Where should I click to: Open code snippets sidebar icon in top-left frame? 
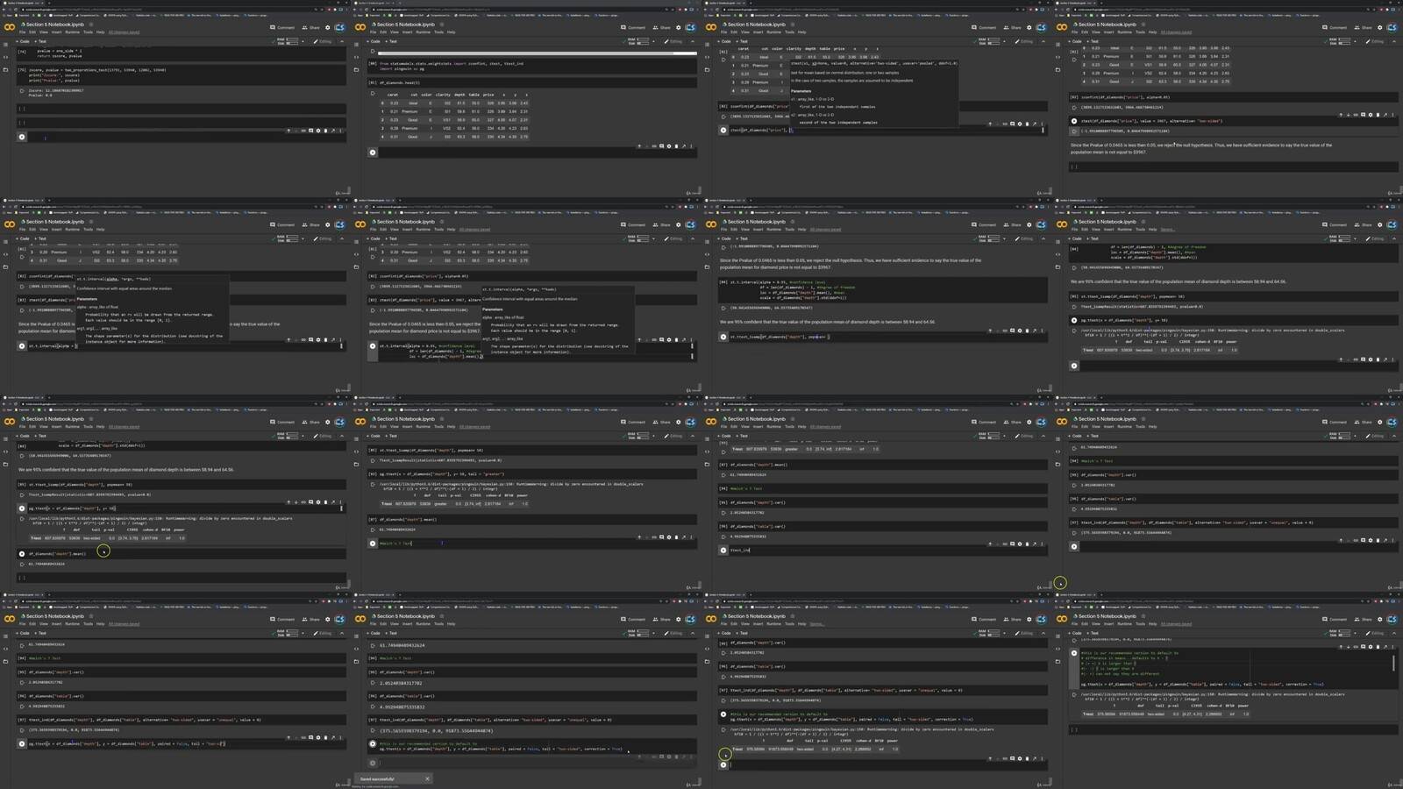[x=6, y=59]
